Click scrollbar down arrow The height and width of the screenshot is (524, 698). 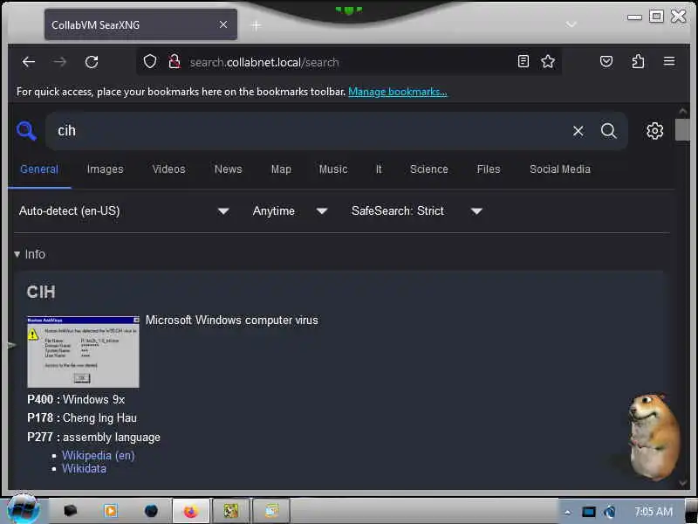tap(683, 483)
